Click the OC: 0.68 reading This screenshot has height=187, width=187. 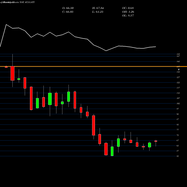[x=128, y=8]
